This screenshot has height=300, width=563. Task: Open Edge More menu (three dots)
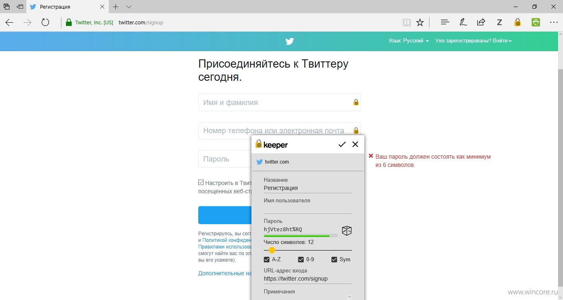tap(554, 22)
